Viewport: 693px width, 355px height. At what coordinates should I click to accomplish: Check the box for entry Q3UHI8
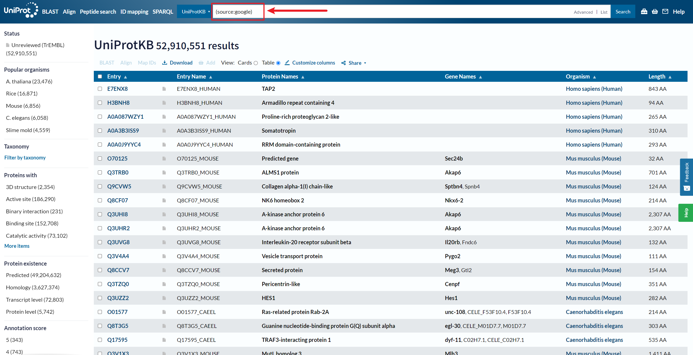coord(100,214)
